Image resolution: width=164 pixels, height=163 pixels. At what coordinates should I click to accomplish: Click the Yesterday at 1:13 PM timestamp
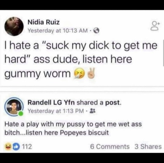point(56,111)
